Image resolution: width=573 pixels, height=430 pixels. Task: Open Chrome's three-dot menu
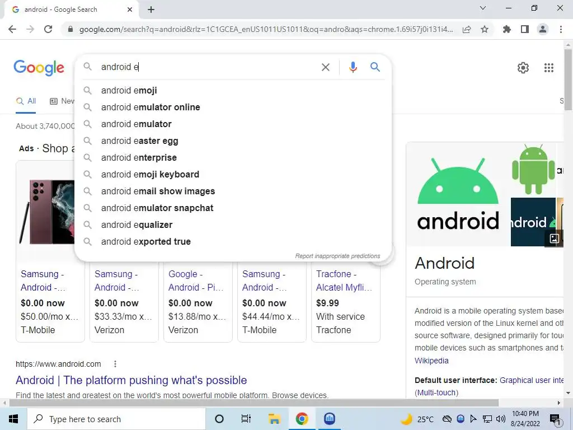click(x=561, y=29)
